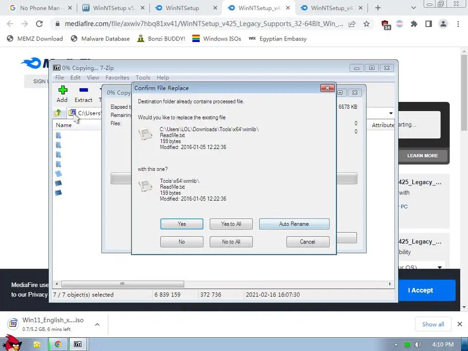The width and height of the screenshot is (468, 351).
Task: Close the downloads bar
Action: (460, 324)
